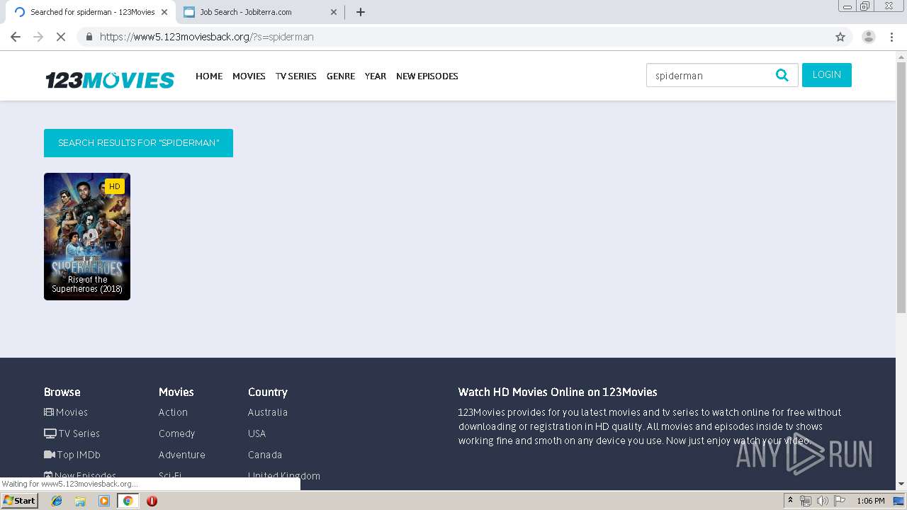This screenshot has height=510, width=907.
Task: Click the site padlock icon
Action: click(x=89, y=37)
